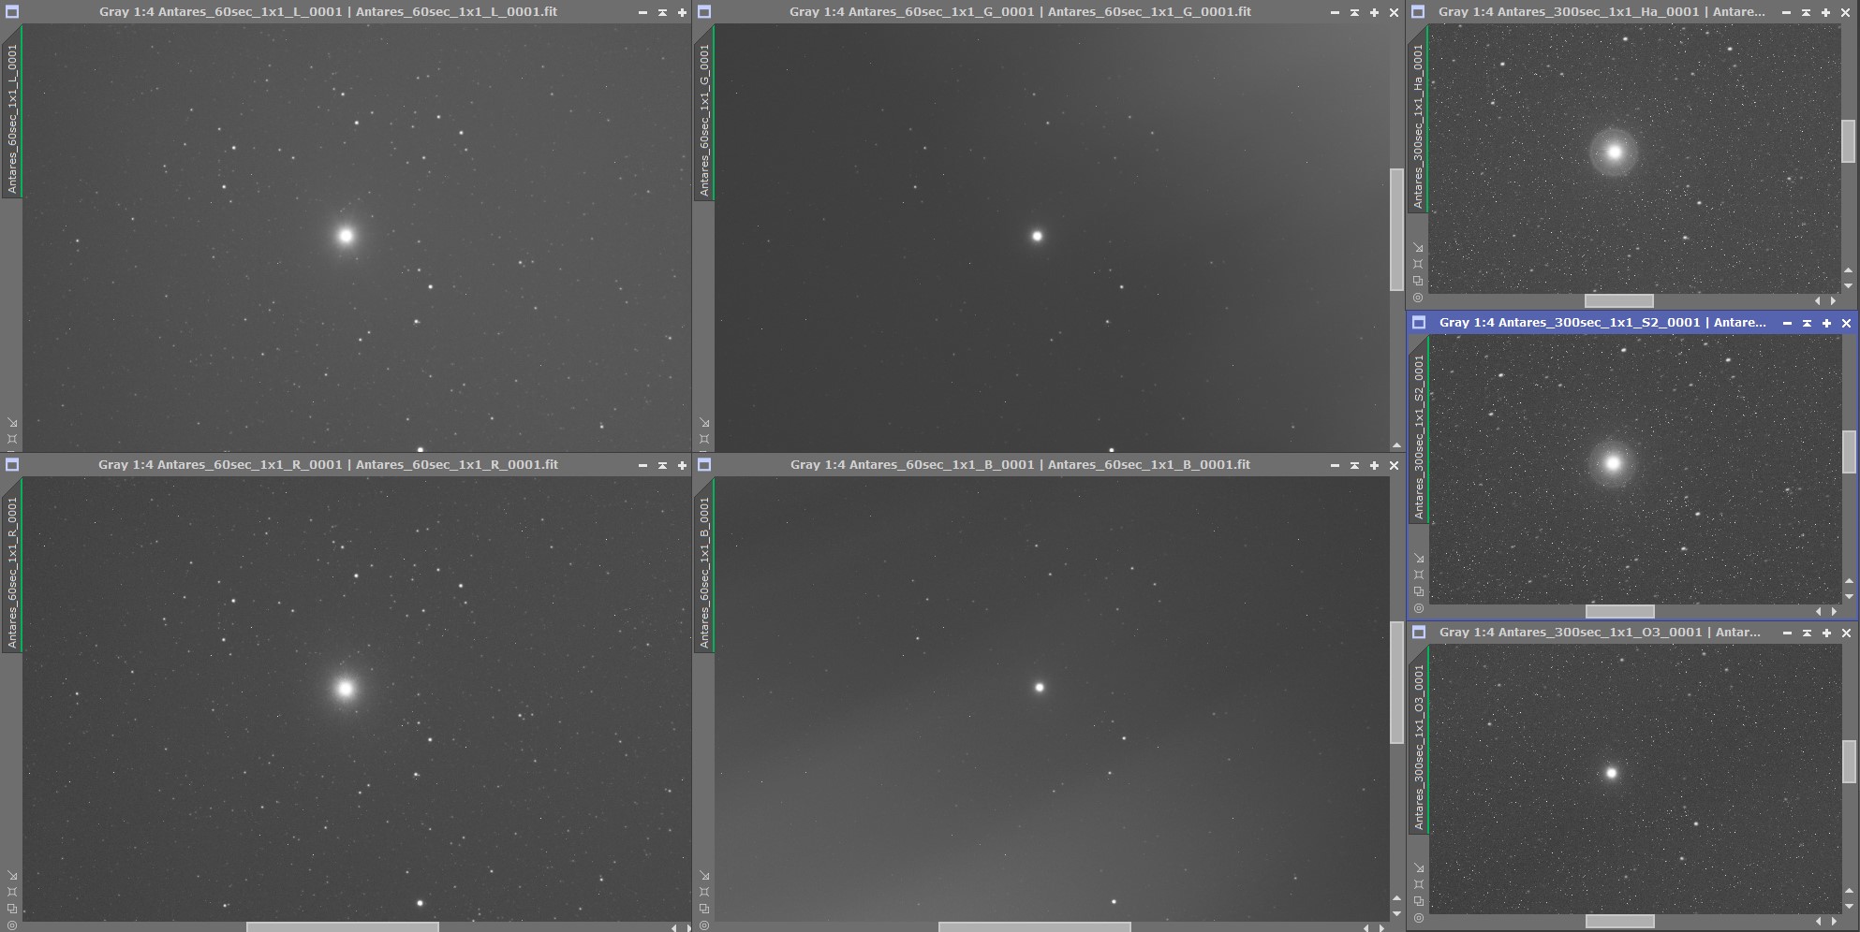
Task: Click the overlapping-squares icon in the R_0001 window
Action: point(12,909)
